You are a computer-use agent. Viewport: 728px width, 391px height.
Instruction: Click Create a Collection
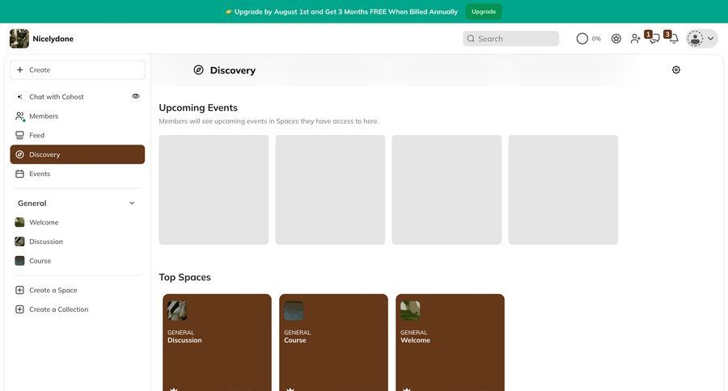78,309
